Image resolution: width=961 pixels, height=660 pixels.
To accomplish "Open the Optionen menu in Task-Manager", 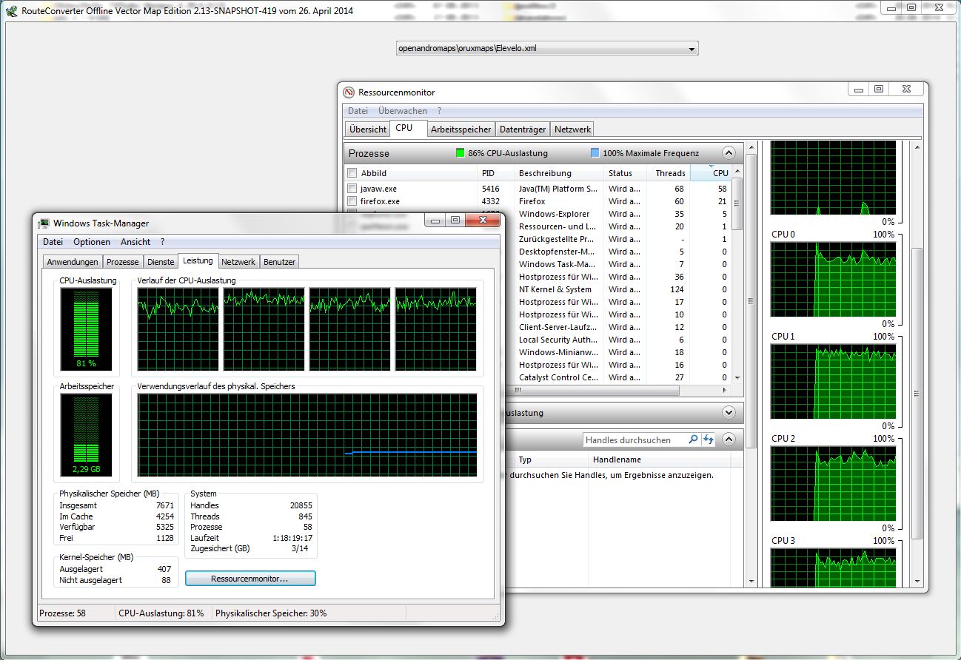I will [x=91, y=242].
